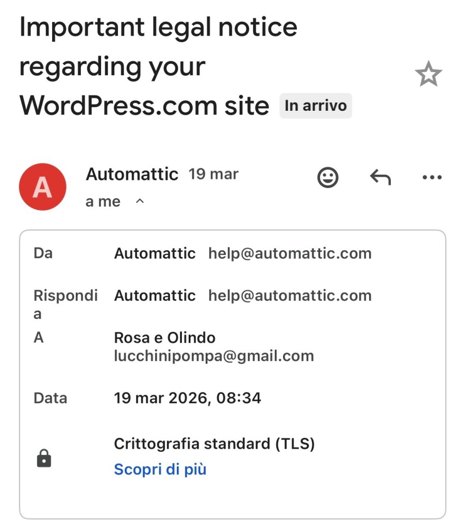Tap Automattic name in 'Rispondi a' row
Viewport: 465px width, 527px height.
tap(155, 296)
